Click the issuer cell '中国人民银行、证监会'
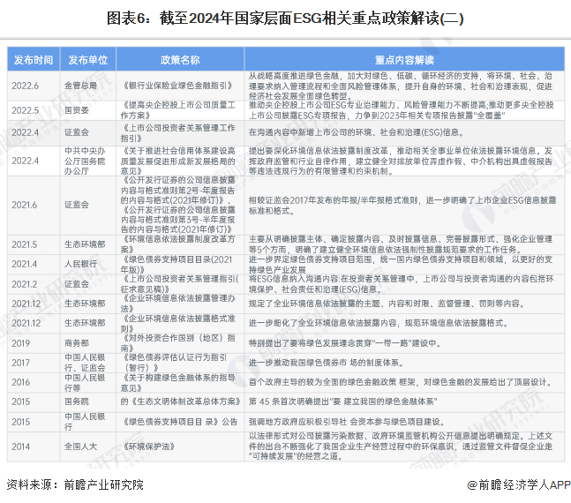 [x=85, y=363]
